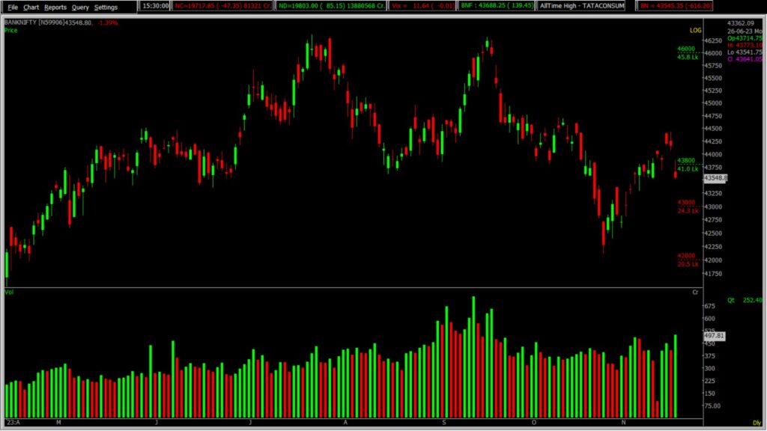This screenshot has width=767, height=431.
Task: Open the Query menu
Action: pos(80,7)
